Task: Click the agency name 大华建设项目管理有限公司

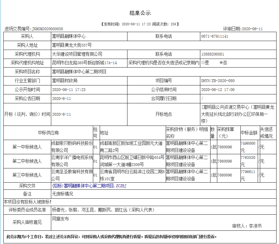Action: tap(77, 54)
